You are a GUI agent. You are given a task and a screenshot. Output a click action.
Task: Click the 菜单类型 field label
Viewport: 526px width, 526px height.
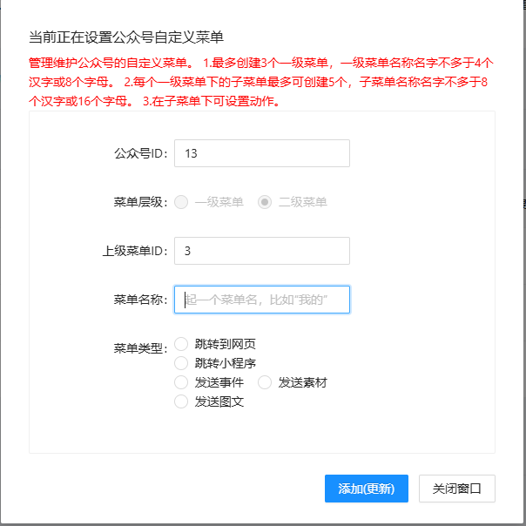tap(139, 348)
